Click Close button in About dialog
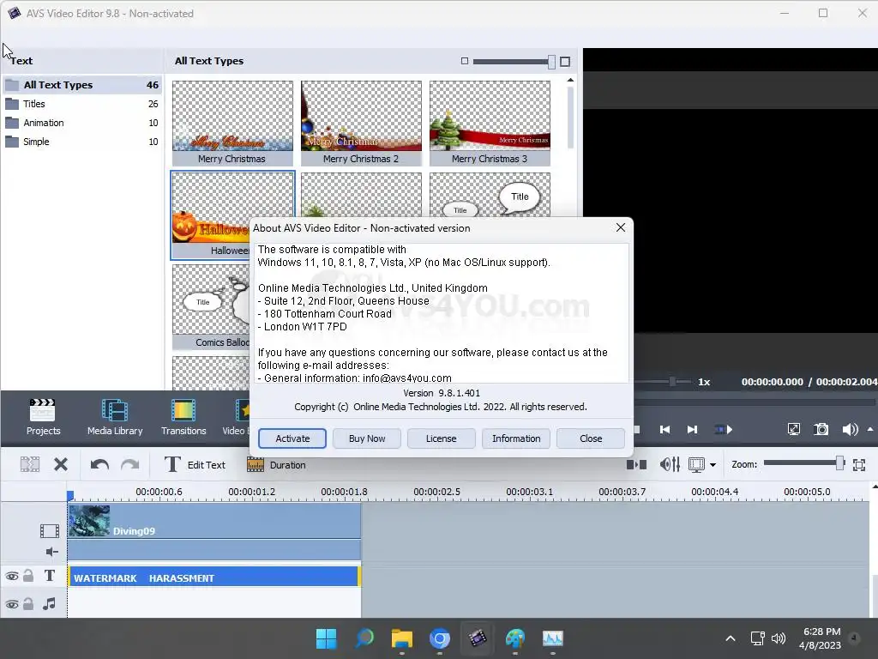Viewport: 878px width, 659px height. (591, 438)
